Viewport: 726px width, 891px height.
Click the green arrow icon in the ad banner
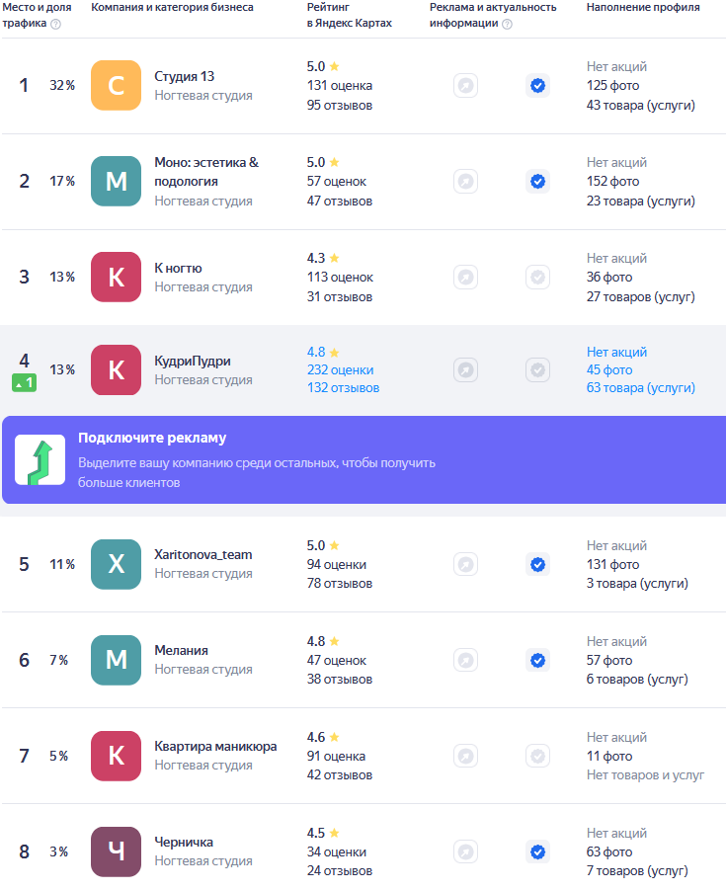40,459
